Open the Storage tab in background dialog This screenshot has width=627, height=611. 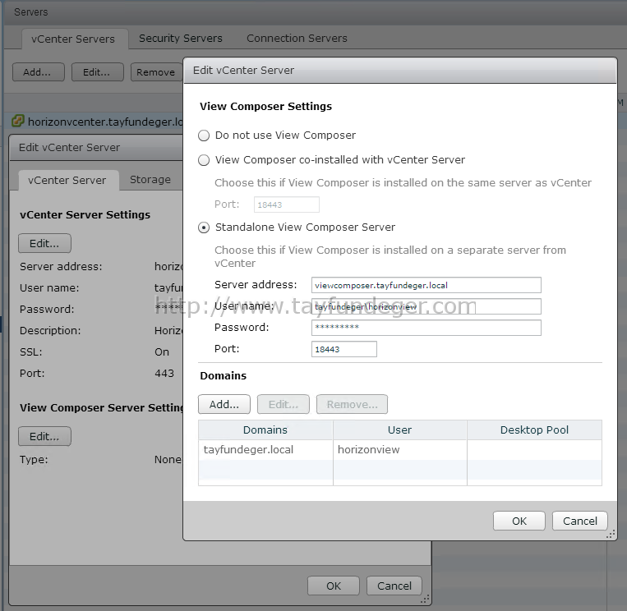coord(150,179)
